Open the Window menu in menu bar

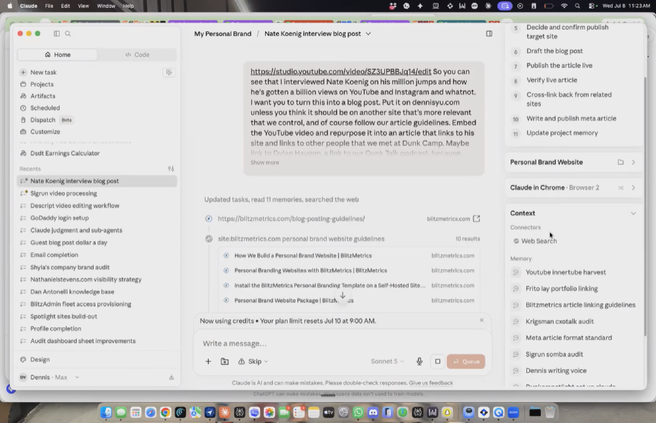point(106,6)
